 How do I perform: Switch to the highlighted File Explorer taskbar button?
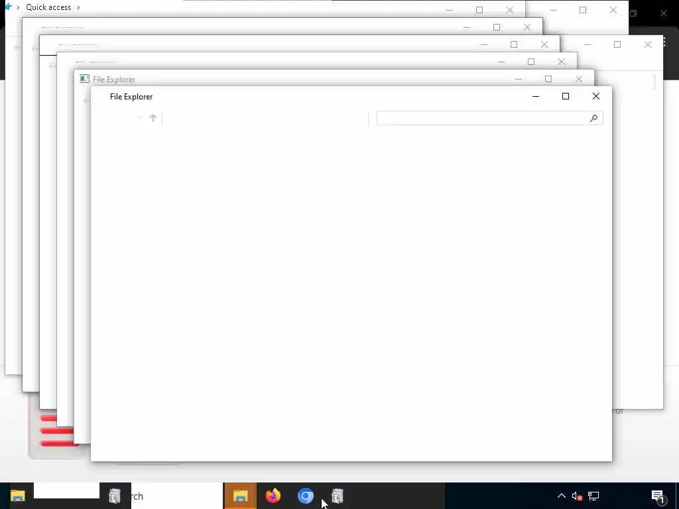(x=240, y=496)
